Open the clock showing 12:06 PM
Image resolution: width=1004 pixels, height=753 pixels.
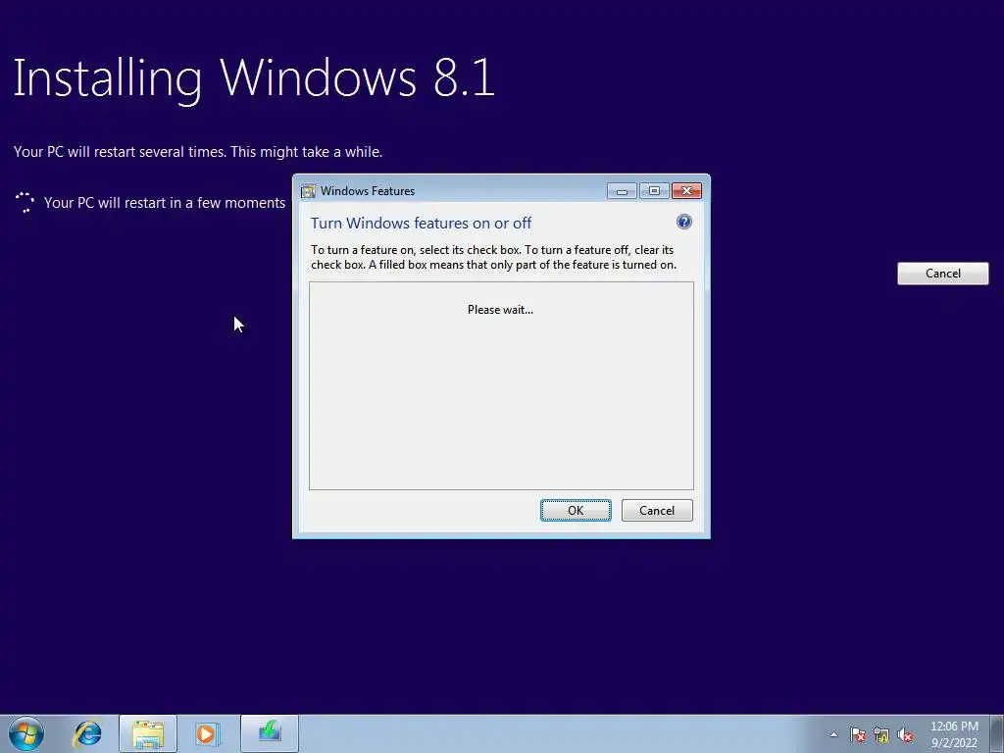953,734
